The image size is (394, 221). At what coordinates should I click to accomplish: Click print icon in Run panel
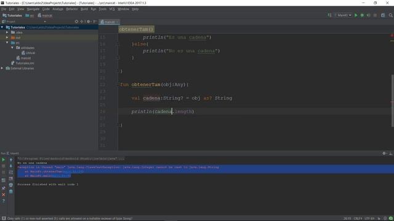point(11,185)
